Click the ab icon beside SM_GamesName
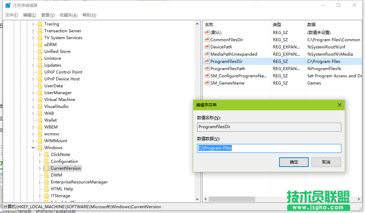The height and width of the screenshot is (213, 365). click(x=207, y=83)
